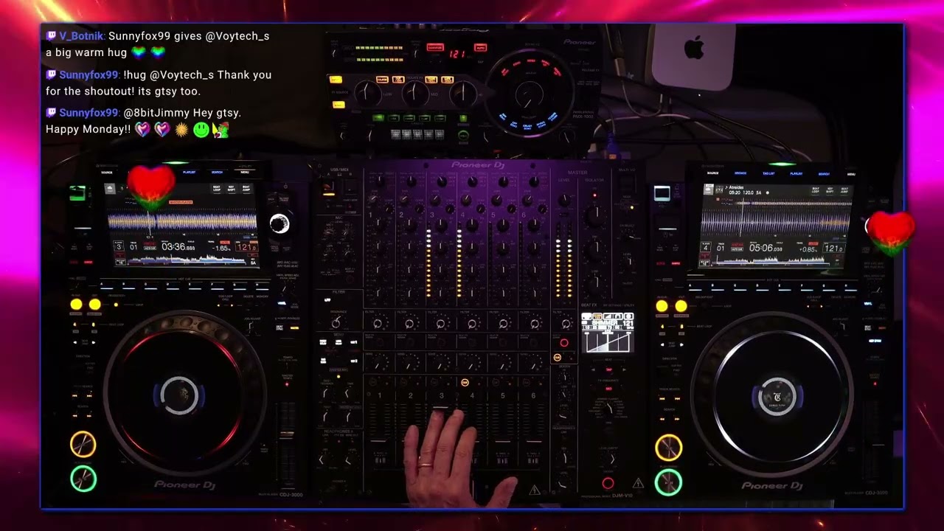The image size is (944, 531).
Task: Click the yellow Loop IN button on the right deck
Action: (662, 306)
